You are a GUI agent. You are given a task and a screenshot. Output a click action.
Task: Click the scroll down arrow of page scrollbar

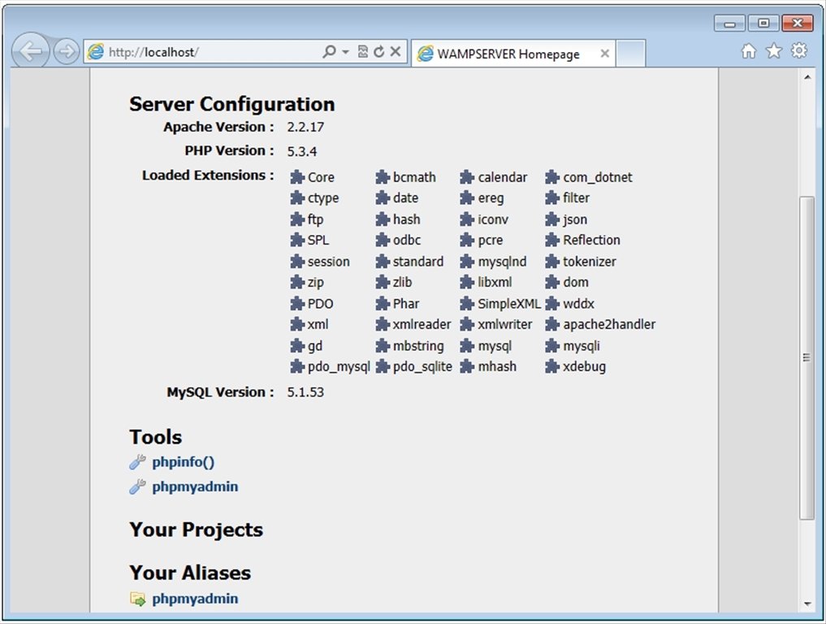coord(807,604)
